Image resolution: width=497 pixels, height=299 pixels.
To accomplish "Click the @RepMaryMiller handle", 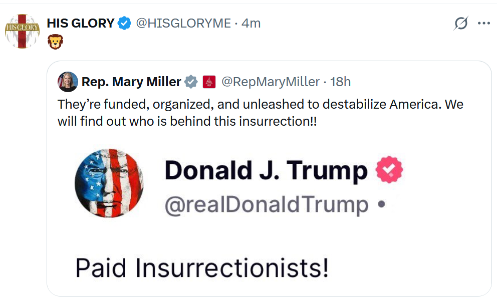I will (270, 82).
